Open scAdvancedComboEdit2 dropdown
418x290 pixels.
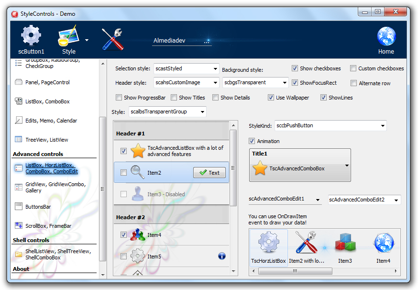(396, 200)
